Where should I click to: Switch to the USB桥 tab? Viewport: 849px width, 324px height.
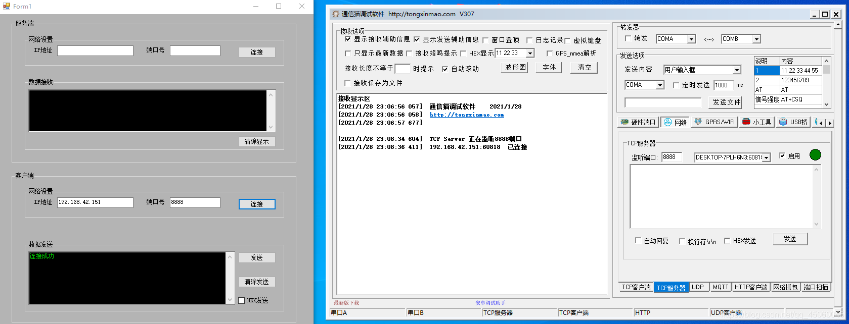[793, 122]
